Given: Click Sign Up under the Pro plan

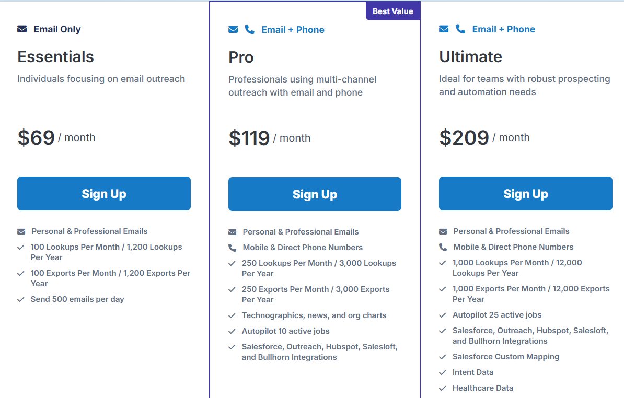Looking at the screenshot, I should click(x=315, y=194).
